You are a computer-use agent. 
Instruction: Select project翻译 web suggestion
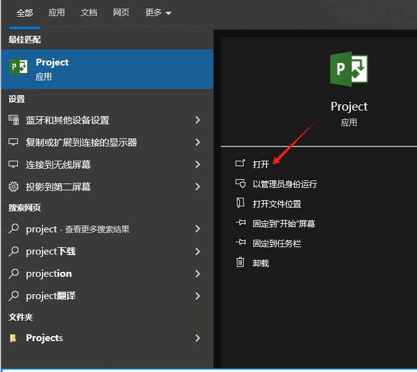[107, 296]
